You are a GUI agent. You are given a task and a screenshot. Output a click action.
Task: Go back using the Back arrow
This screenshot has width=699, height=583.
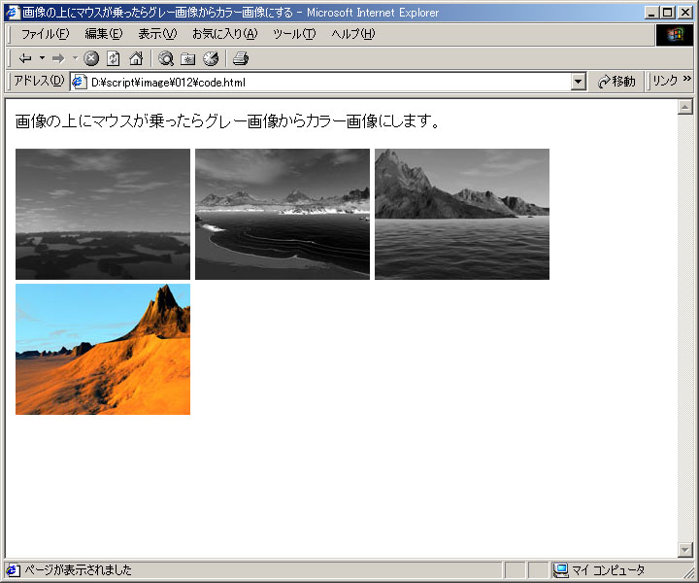(25, 58)
